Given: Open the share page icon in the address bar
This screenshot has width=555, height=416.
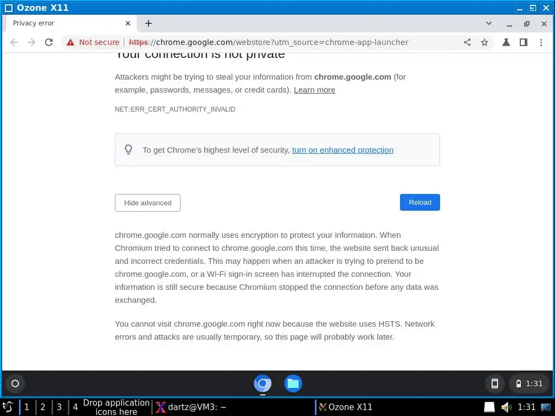Looking at the screenshot, I should click(x=467, y=42).
